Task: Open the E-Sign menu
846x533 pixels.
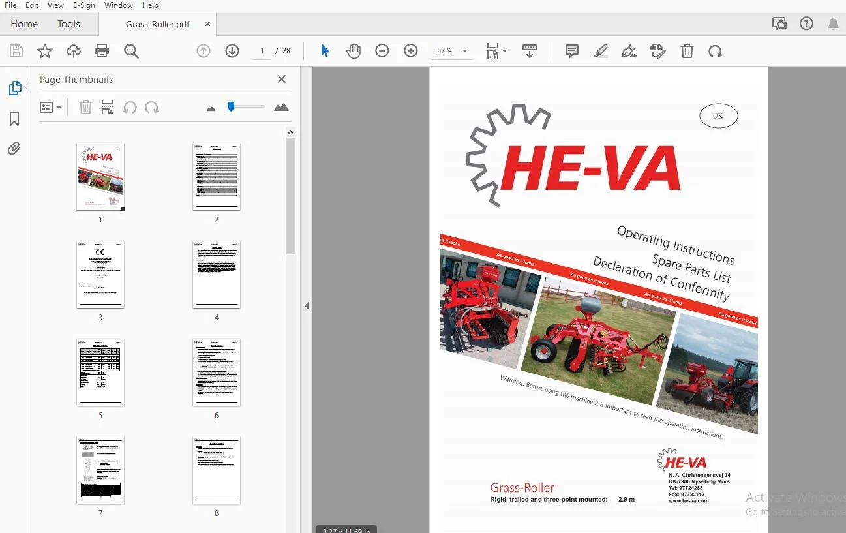Action: [84, 5]
